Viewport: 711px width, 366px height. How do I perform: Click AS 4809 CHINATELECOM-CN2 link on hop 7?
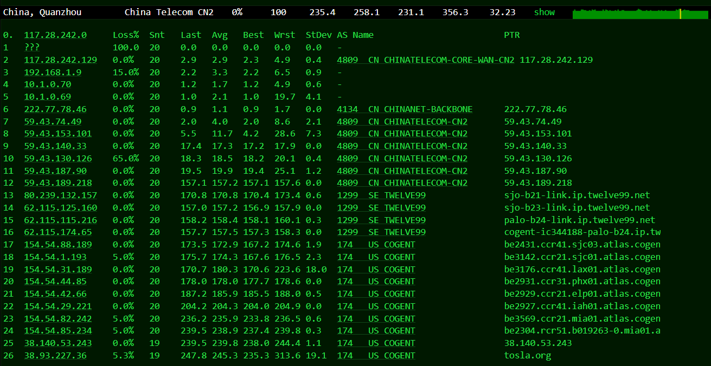pyautogui.click(x=402, y=121)
